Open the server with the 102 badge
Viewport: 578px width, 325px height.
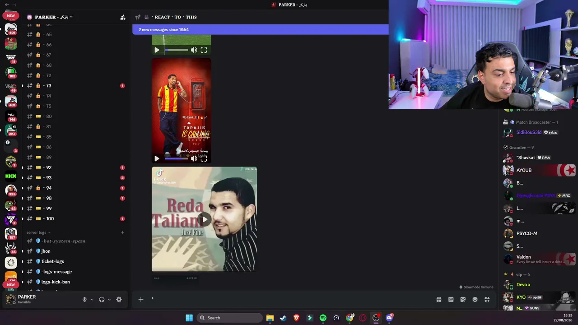11,72
